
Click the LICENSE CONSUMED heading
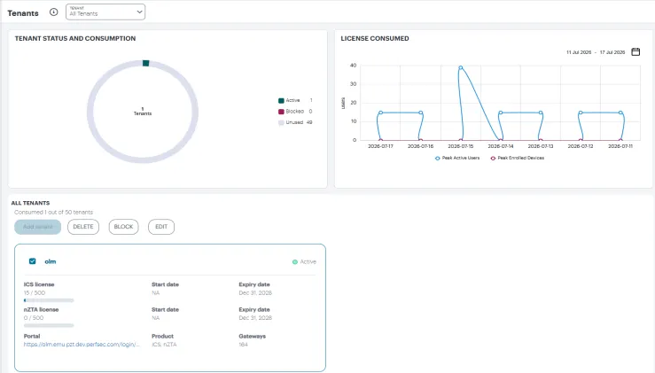[x=375, y=38]
